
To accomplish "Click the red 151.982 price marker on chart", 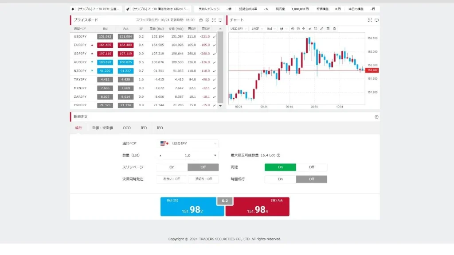I will 372,70.
